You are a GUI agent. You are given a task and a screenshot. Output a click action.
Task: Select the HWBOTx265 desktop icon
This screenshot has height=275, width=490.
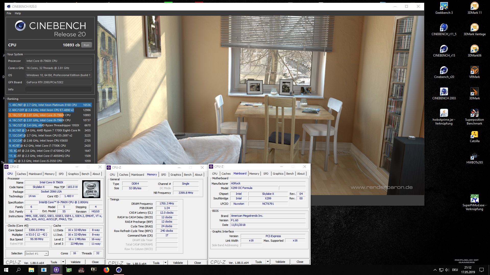tap(474, 158)
